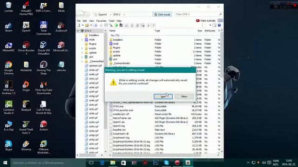
Task: Select the mods folder row in file list
Action: click(x=164, y=44)
